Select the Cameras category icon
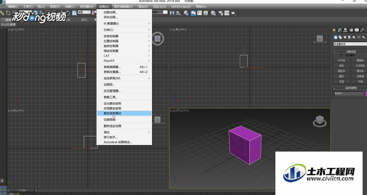367x195 pixels. click(x=349, y=37)
